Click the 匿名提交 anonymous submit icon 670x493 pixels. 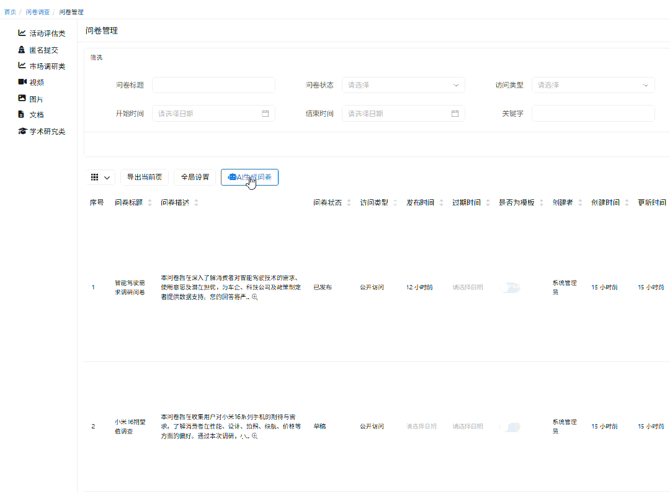(x=21, y=50)
